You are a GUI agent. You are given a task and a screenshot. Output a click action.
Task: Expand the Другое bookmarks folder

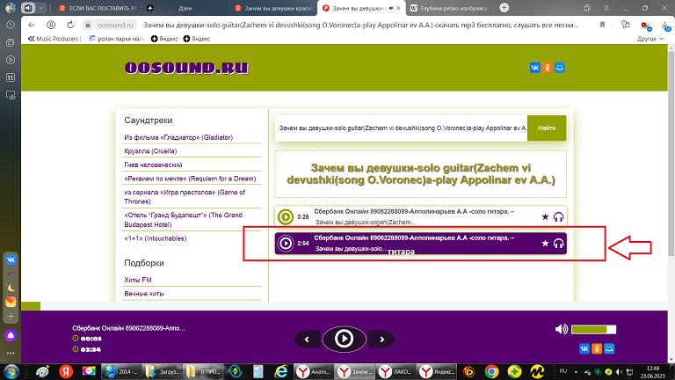coord(650,39)
